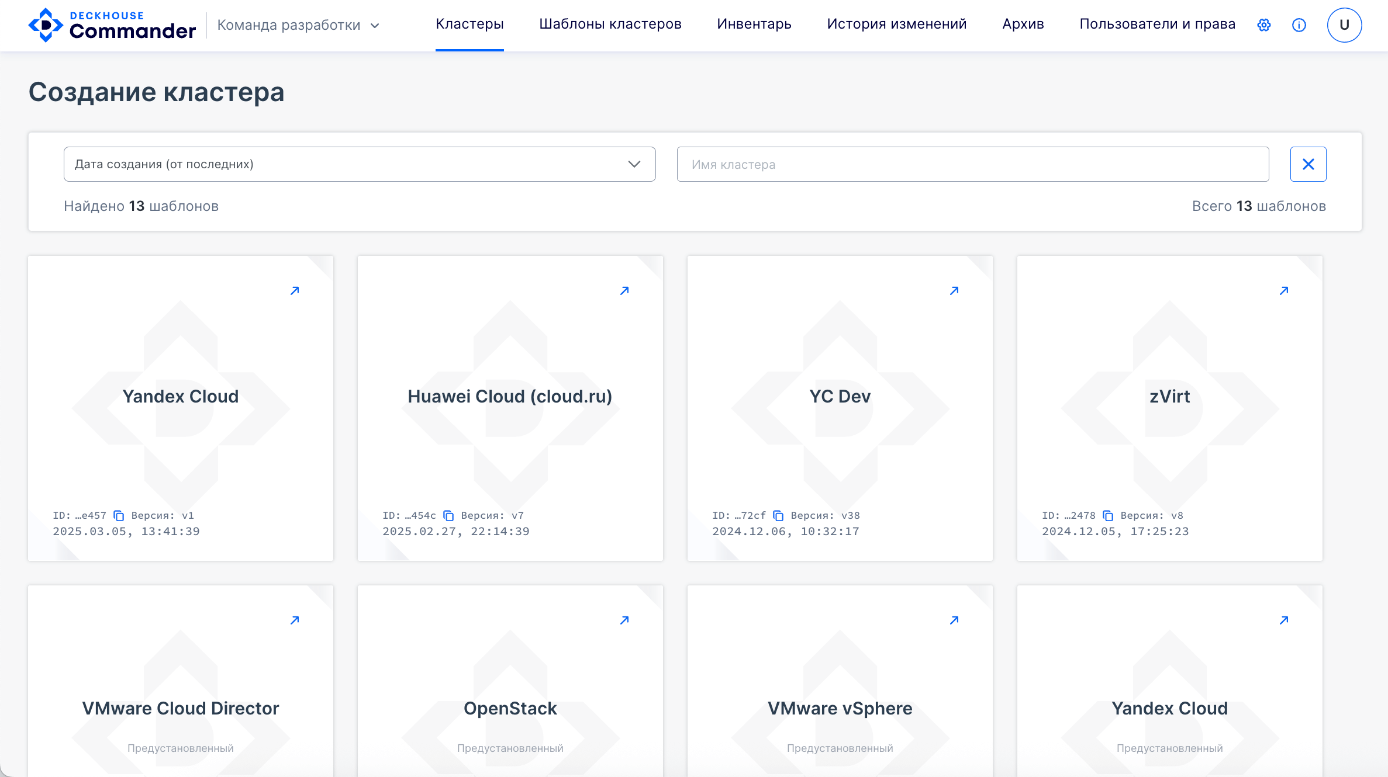This screenshot has height=777, width=1388.
Task: Open settings gear icon in header
Action: (x=1264, y=25)
